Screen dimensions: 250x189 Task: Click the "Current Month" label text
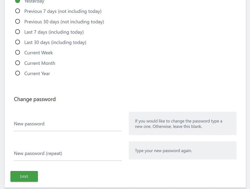tap(40, 63)
